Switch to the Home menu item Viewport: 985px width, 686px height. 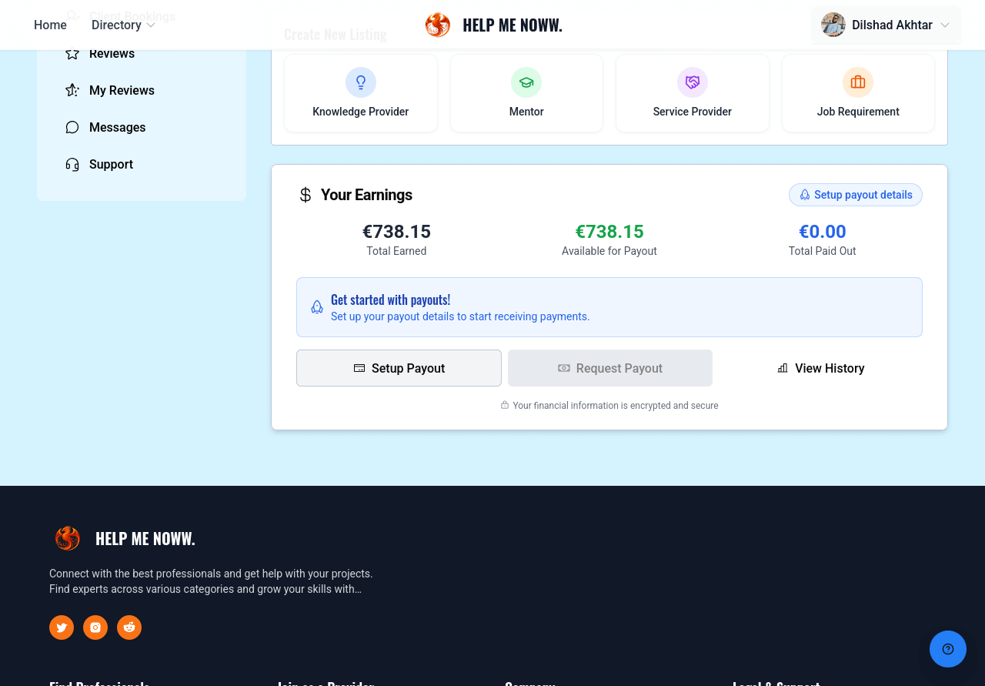(50, 25)
